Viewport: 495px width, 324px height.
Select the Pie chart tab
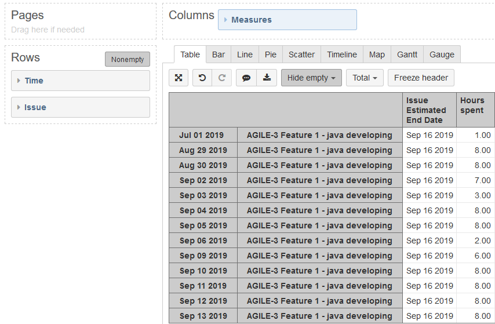pos(271,54)
